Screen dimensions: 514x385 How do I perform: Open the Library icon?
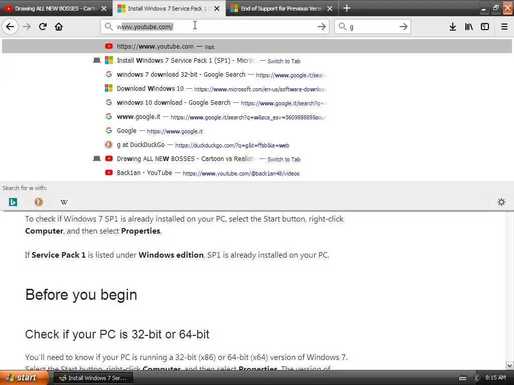click(x=469, y=27)
